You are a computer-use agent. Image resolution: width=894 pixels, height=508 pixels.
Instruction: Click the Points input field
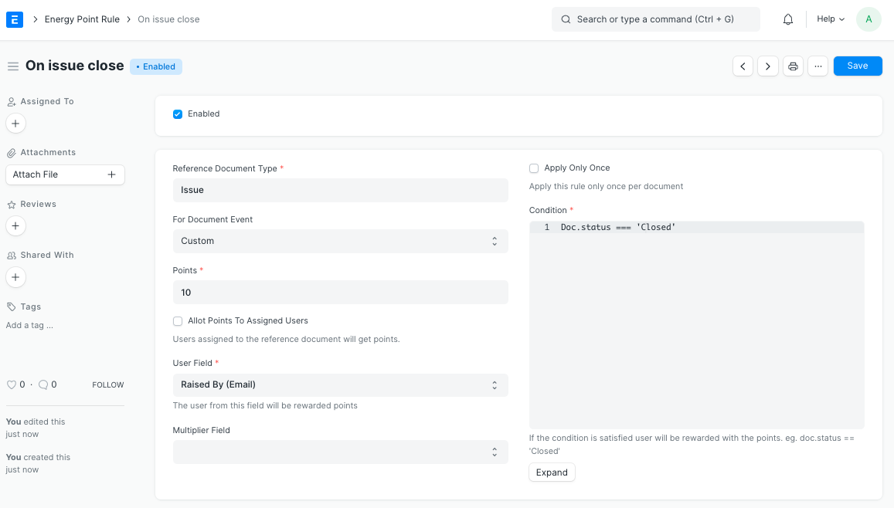340,293
